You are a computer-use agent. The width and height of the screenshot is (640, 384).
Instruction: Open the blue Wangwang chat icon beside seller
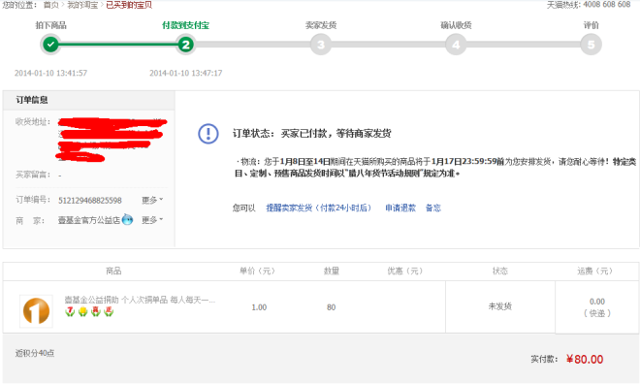127,219
